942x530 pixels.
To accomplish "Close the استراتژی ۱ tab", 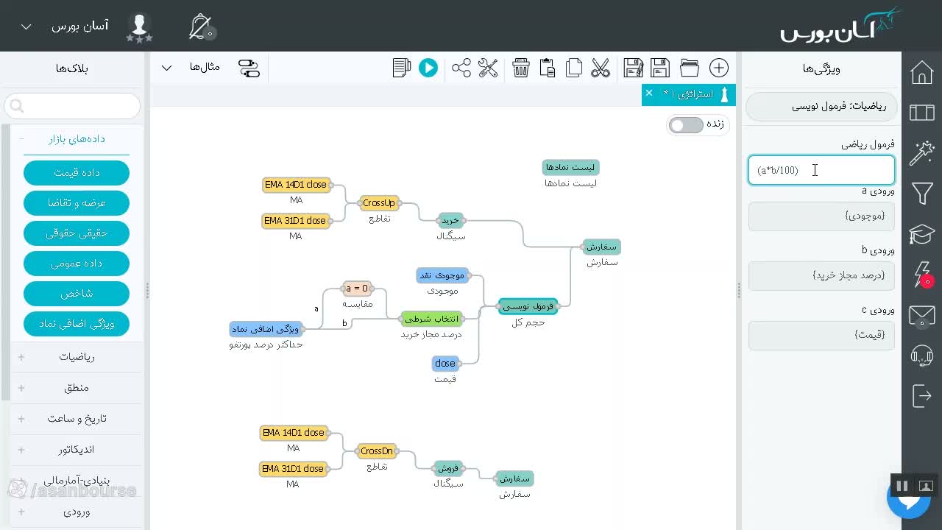I will [648, 93].
